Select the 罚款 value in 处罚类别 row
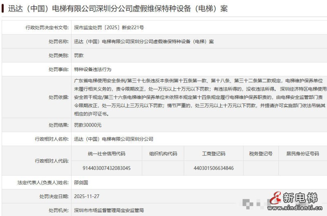 [78, 55]
